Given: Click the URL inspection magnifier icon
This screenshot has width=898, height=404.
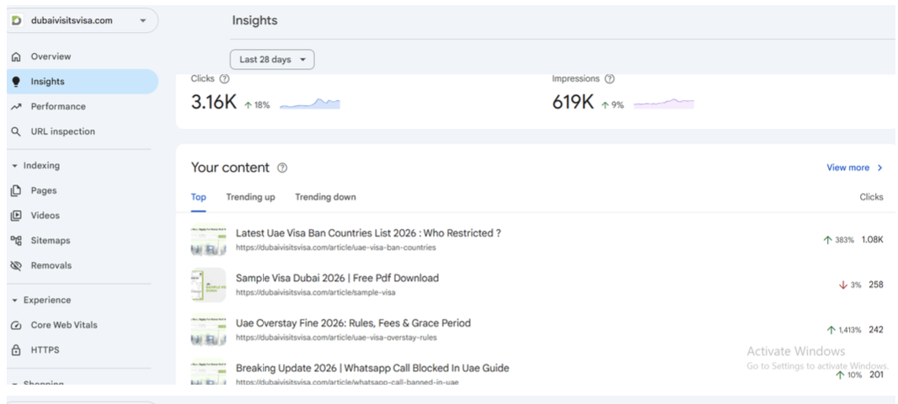Looking at the screenshot, I should (x=16, y=131).
